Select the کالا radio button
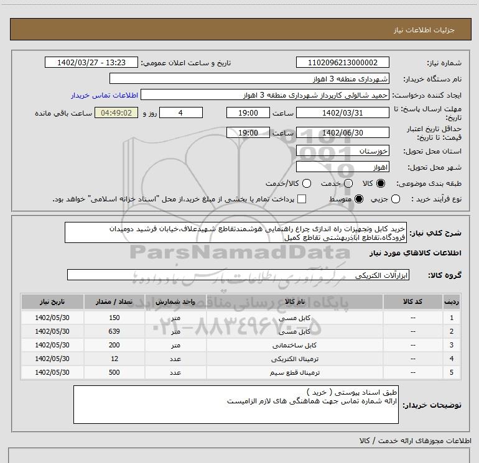Viewport: 479px width, 463px height. pos(381,183)
